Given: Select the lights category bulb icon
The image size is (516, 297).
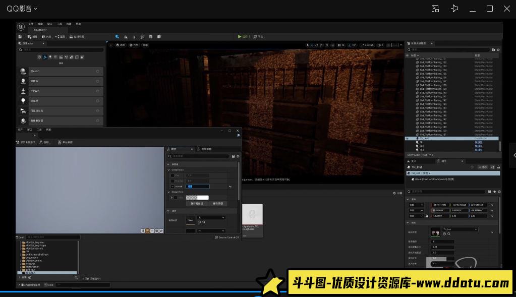Looking at the screenshot, I should pyautogui.click(x=50, y=57).
